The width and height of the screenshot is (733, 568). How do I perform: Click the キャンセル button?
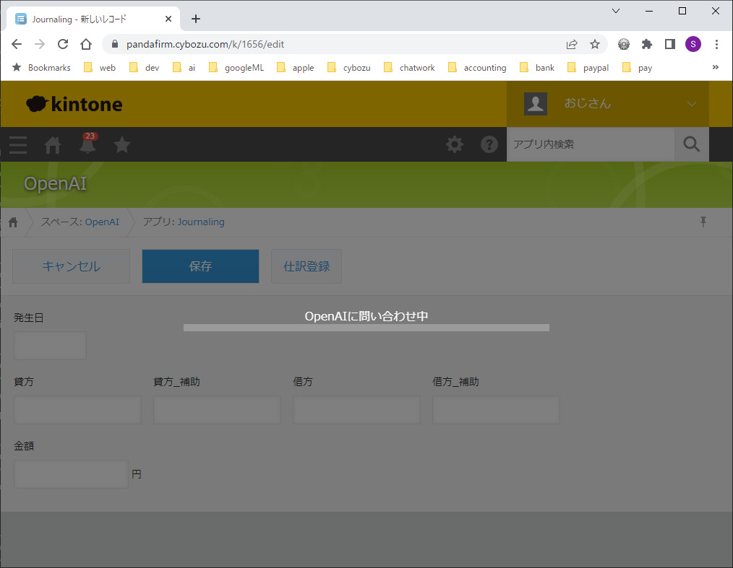pyautogui.click(x=71, y=266)
